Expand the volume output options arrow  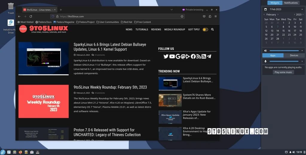click(x=302, y=51)
